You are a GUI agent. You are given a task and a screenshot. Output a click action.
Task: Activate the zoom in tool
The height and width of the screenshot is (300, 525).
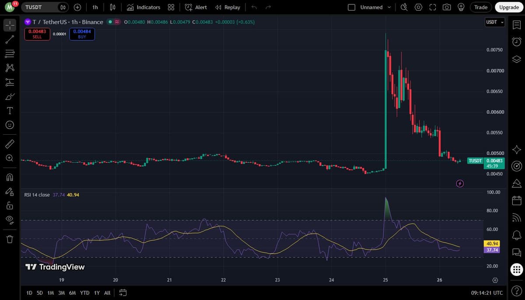[x=10, y=157]
